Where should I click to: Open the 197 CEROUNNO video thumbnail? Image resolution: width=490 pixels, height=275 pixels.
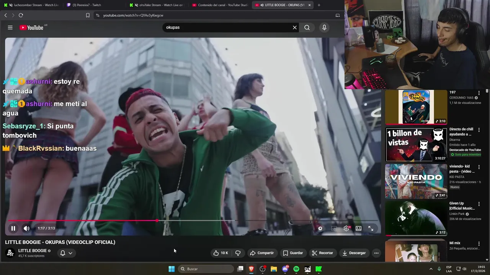tap(416, 107)
